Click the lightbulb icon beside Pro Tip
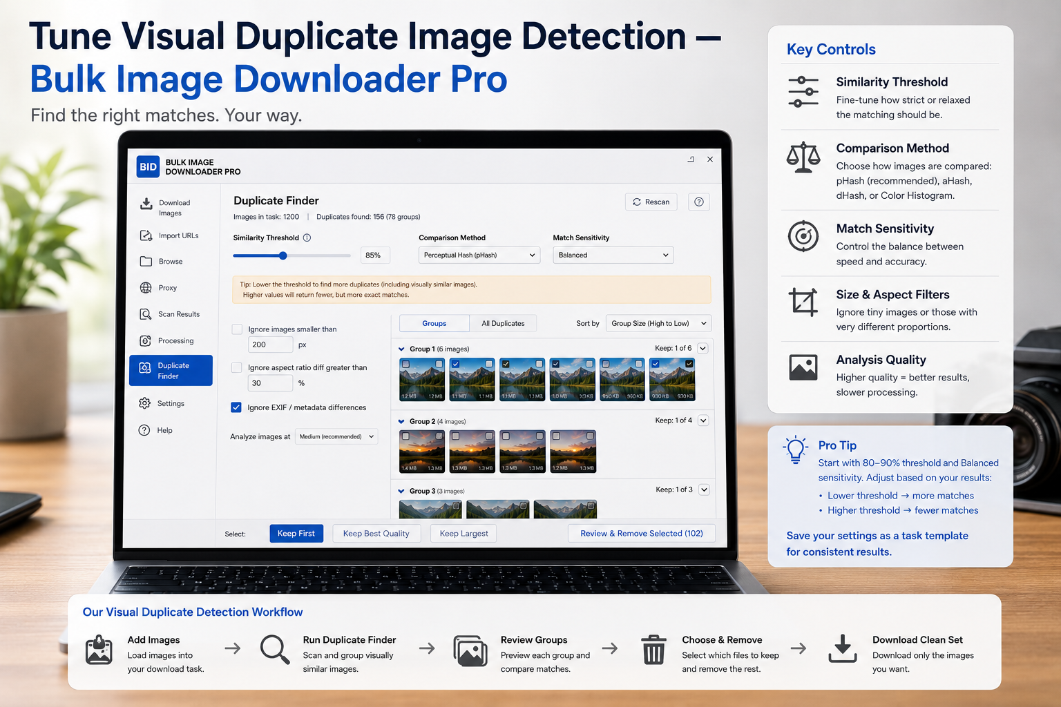1061x707 pixels. (796, 449)
